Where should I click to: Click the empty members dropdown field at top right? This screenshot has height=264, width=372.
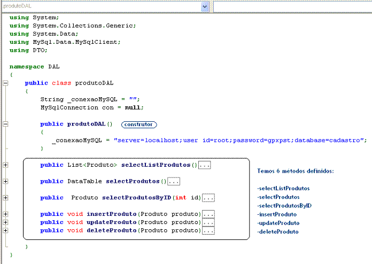(x=293, y=6)
